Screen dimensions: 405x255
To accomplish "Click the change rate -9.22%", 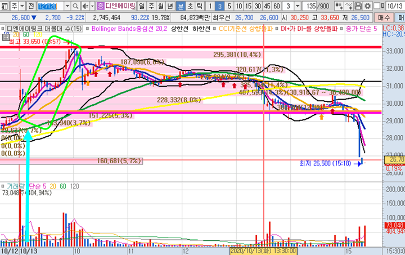I will 75,17.
